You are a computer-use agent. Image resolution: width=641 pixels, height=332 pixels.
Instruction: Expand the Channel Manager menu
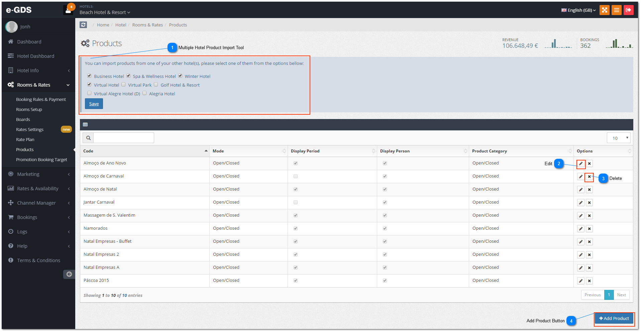pos(38,203)
